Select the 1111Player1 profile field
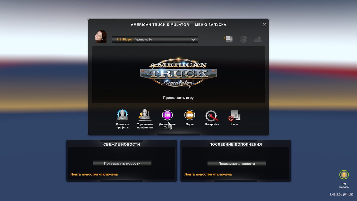 click(150, 40)
